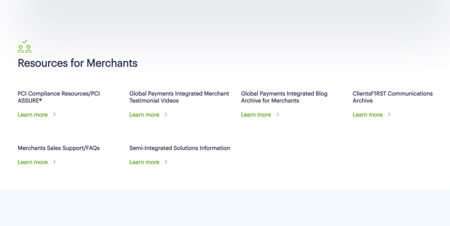Click arrow beside PCI Compliance Learn more
Viewport: 450px width, 226px height.
pyautogui.click(x=54, y=115)
